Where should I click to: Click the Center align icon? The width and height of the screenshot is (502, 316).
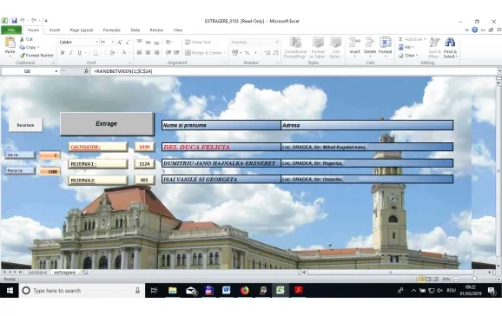(x=148, y=52)
